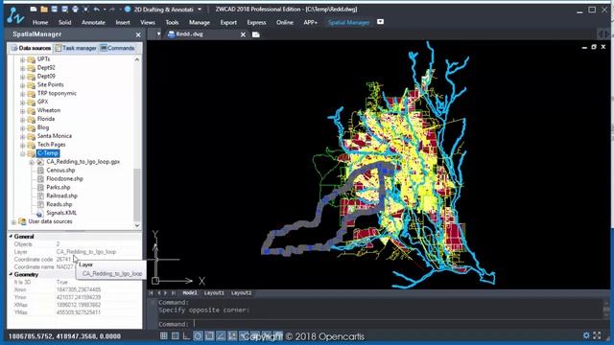Select the Floodzone.shp file

[x=64, y=179]
